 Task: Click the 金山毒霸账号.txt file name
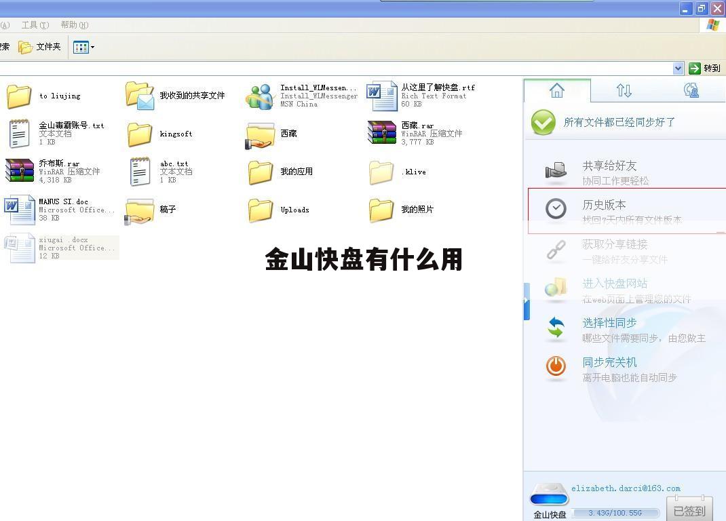[x=71, y=126]
